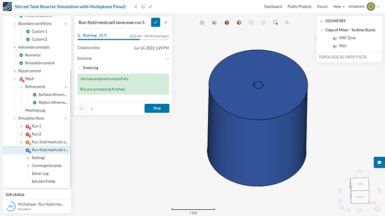Activate the box selection tool
The width and height of the screenshot is (385, 216).
click(x=275, y=23)
